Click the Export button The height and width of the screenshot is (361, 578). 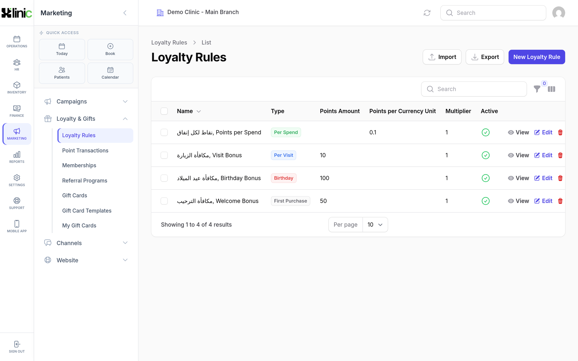(x=485, y=57)
